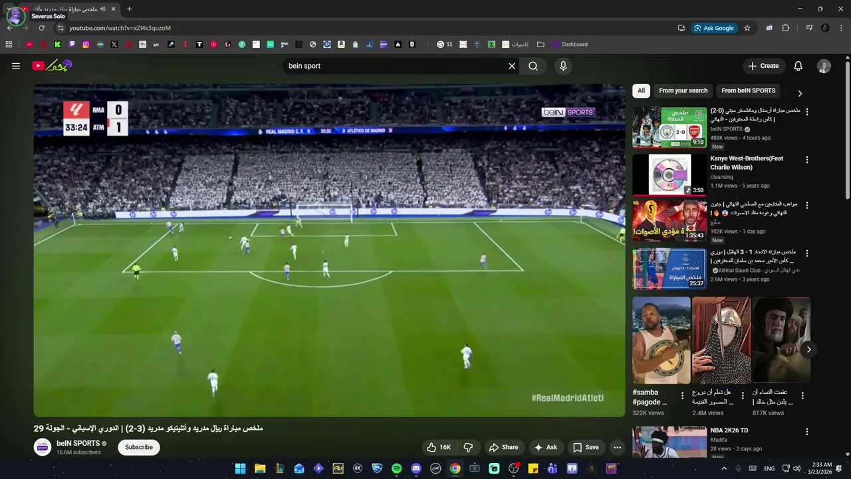The height and width of the screenshot is (479, 851).
Task: Select the 'From your search' chip
Action: click(x=683, y=90)
